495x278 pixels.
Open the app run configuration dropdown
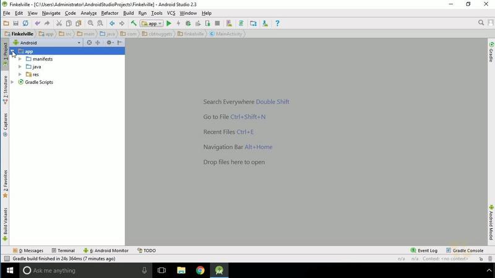click(x=152, y=23)
